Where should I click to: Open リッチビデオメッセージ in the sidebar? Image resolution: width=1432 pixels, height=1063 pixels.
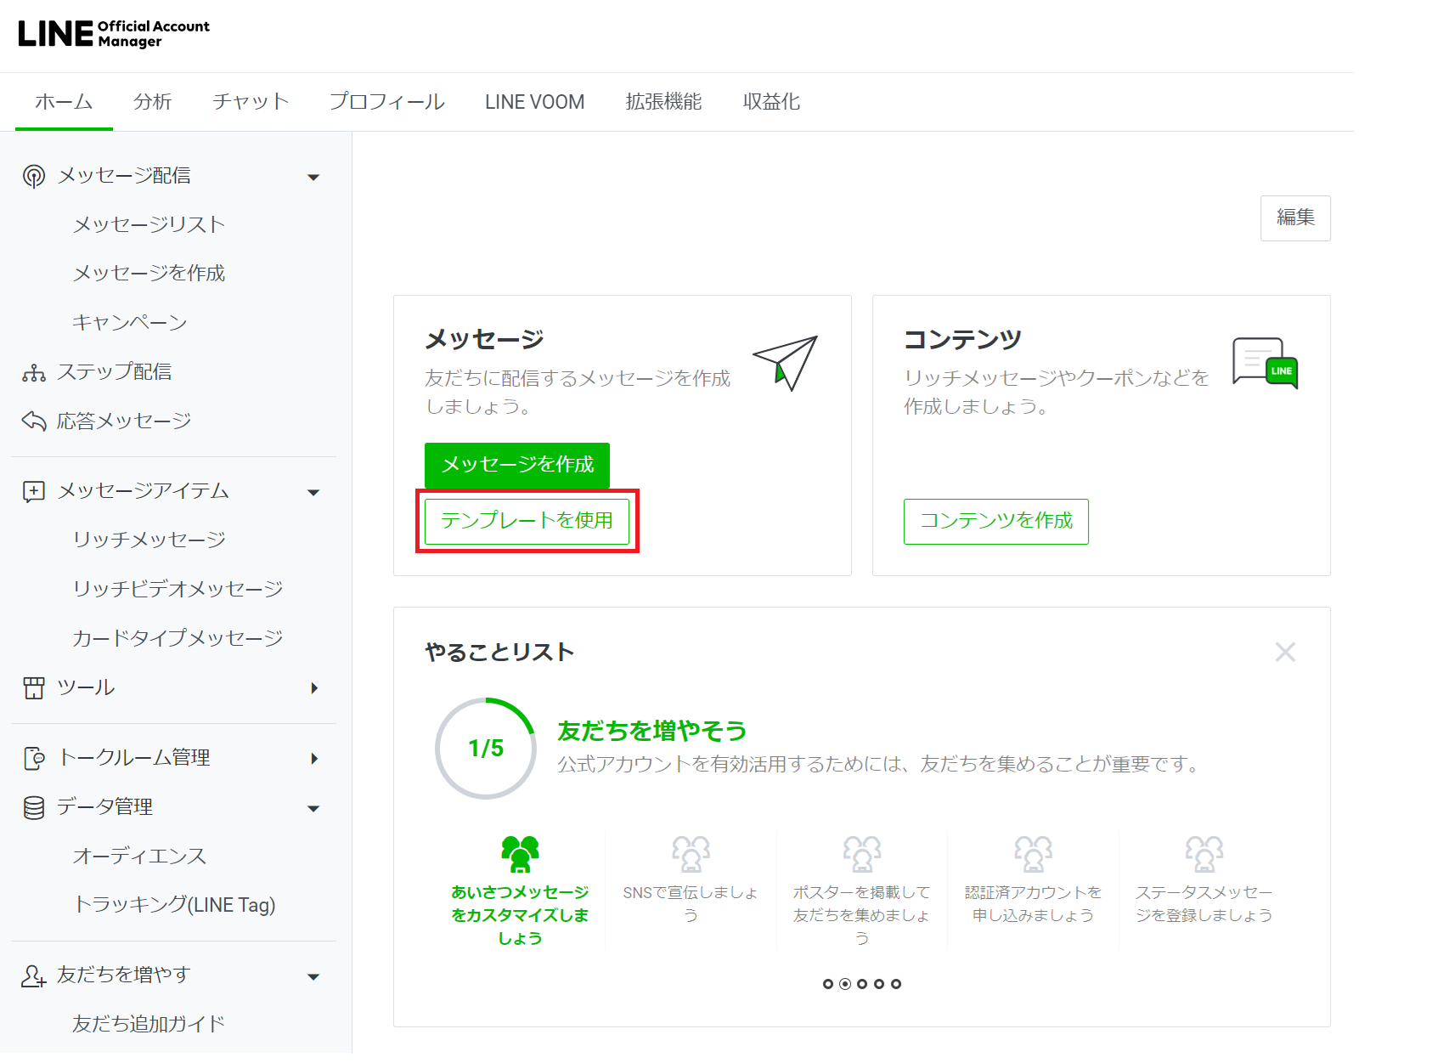(x=178, y=590)
